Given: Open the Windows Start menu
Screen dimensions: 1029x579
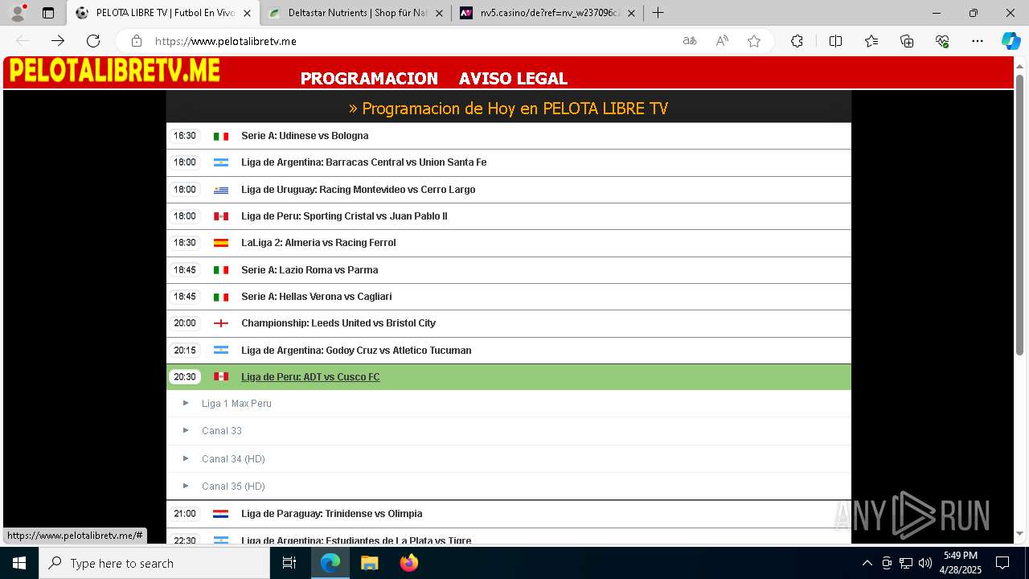Looking at the screenshot, I should pyautogui.click(x=19, y=563).
